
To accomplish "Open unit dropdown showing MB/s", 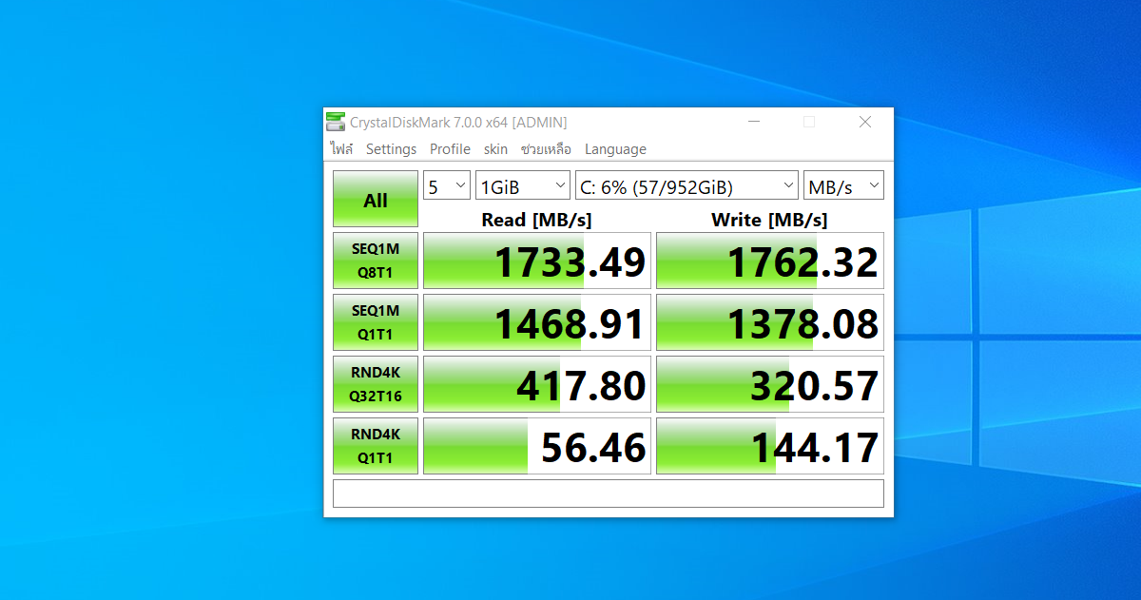I will [x=843, y=185].
